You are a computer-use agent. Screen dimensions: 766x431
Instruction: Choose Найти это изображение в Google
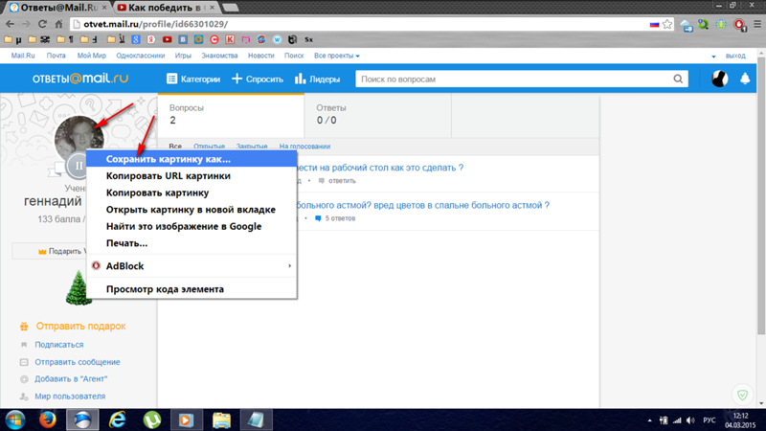[x=191, y=226]
